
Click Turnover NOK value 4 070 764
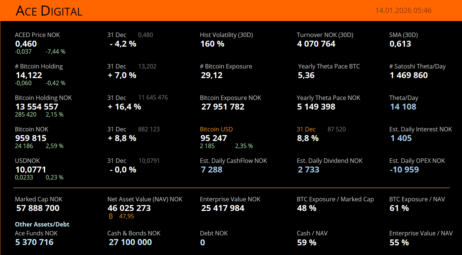[316, 44]
